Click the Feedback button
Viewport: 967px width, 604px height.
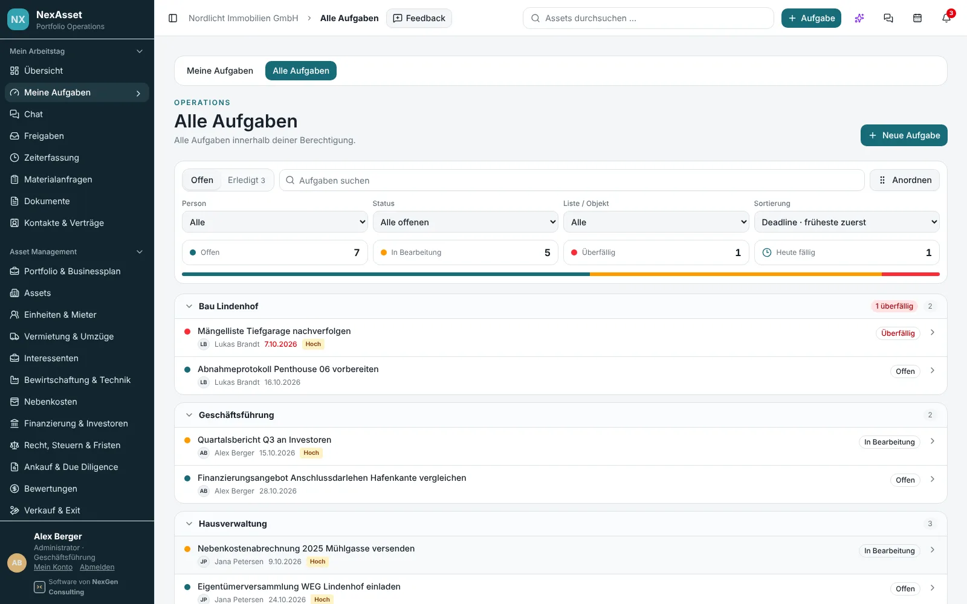419,18
